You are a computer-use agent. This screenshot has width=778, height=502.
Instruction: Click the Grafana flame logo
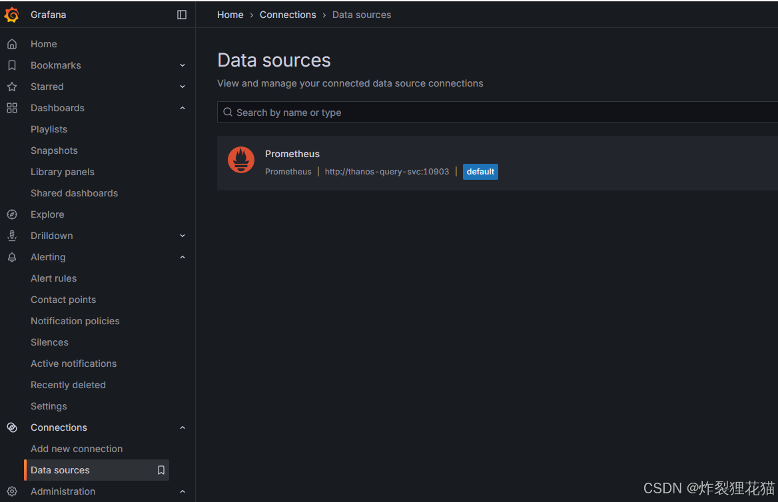[12, 15]
